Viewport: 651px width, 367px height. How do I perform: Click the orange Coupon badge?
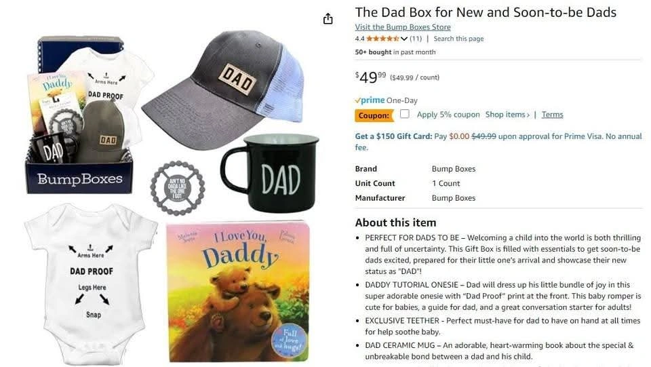374,115
